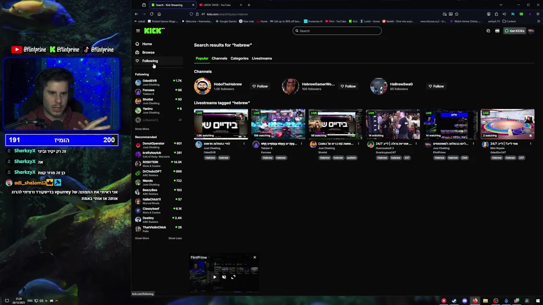
Task: Click the browser home button
Action: pyautogui.click(x=159, y=14)
